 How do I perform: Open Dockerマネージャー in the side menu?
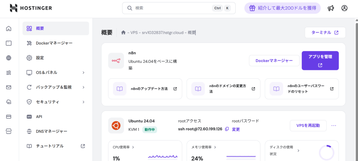click(x=54, y=43)
